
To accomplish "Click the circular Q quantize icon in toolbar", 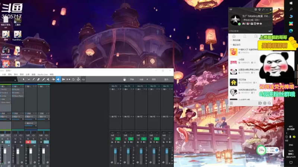I will pos(73,79).
